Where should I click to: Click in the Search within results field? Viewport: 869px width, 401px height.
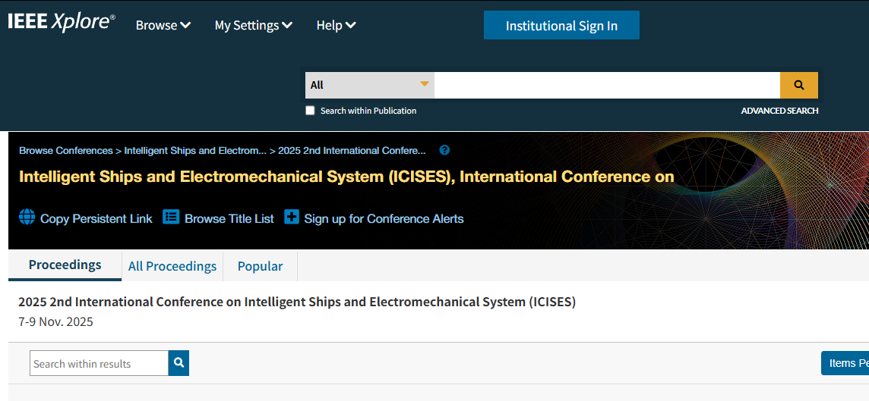tap(100, 363)
